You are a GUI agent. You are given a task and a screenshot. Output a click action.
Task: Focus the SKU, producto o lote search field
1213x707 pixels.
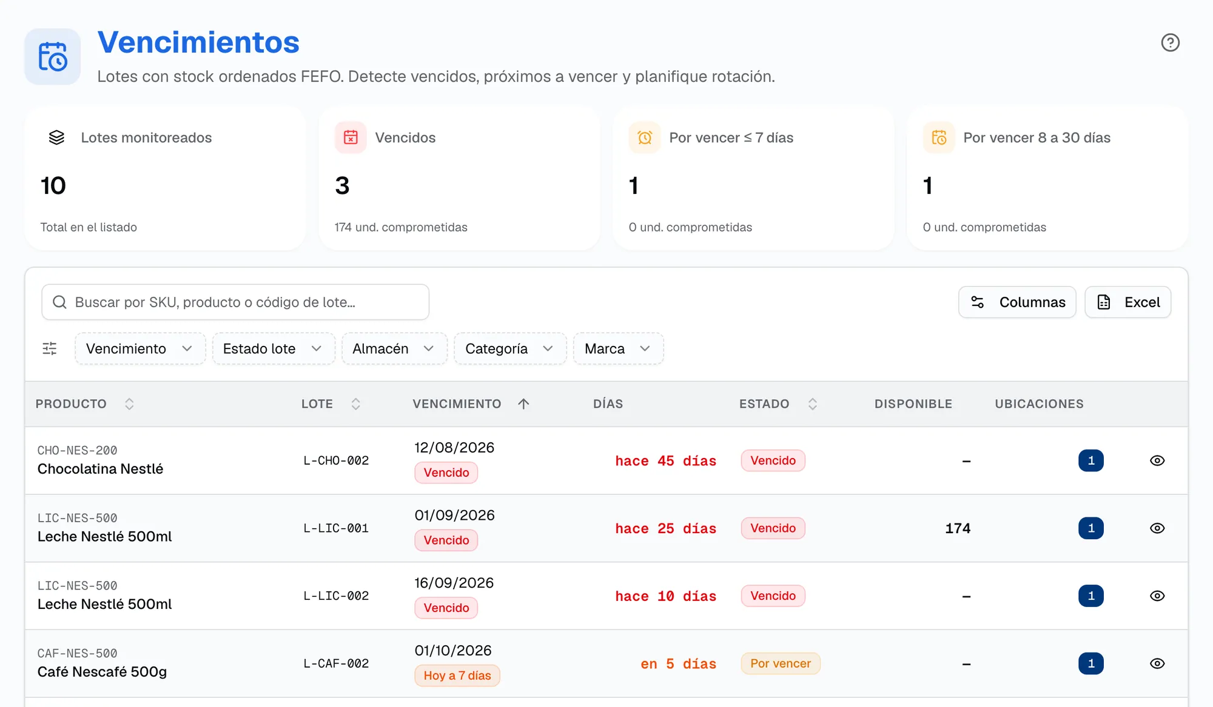click(x=235, y=302)
